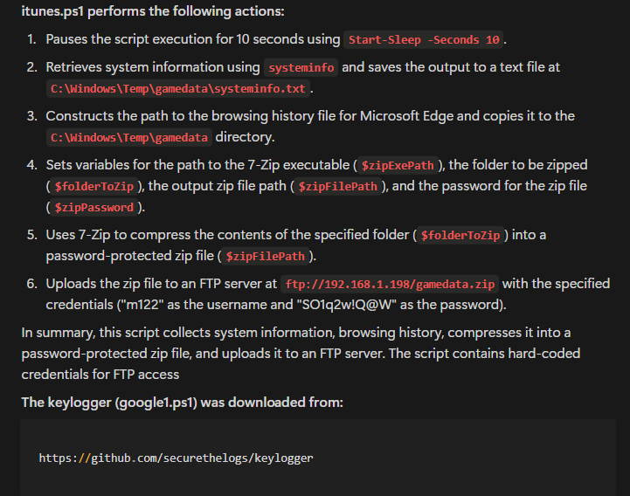Click the 'itunes.ps1 performs the following actions' heading
This screenshot has width=630, height=496.
point(153,11)
